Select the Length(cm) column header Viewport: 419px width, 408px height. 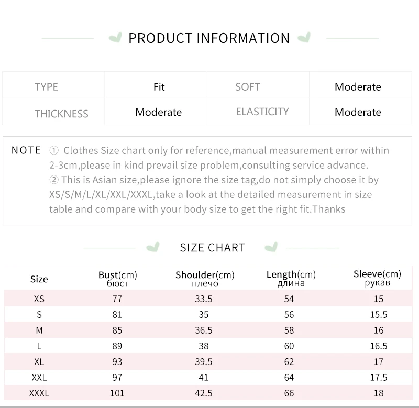pyautogui.click(x=291, y=279)
